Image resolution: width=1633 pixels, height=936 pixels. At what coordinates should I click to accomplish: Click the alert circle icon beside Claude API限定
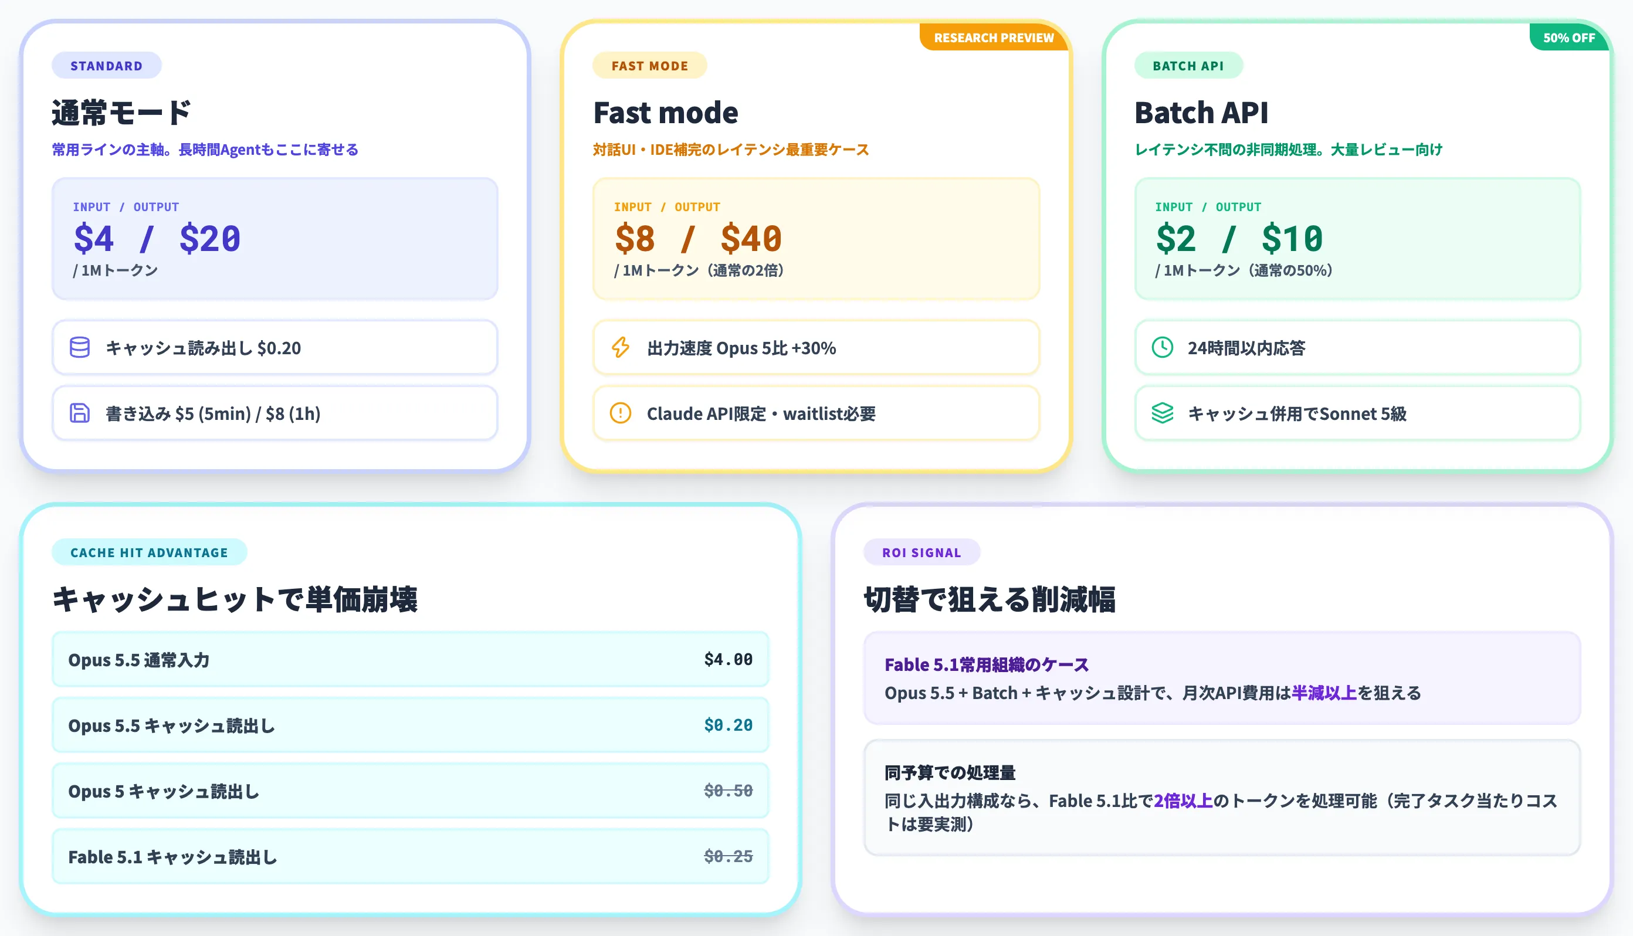click(621, 413)
